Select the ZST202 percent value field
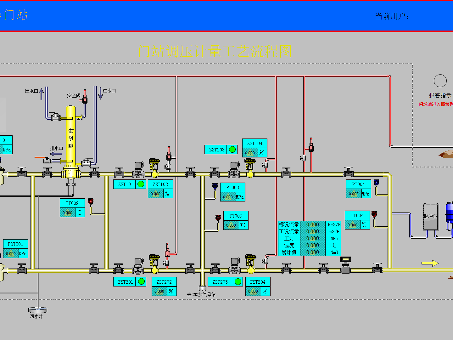The width and height of the screenshot is (453, 340). coord(159,291)
